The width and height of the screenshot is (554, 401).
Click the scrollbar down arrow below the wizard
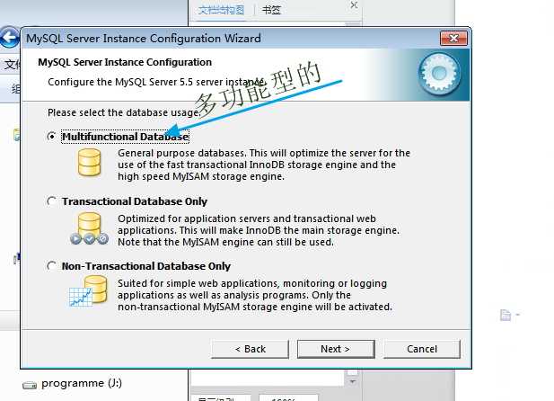click(352, 382)
